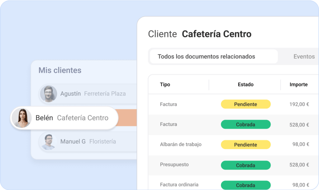Screen dimensions: 319x190
Task: Click the Tipo column header
Action: (165, 85)
